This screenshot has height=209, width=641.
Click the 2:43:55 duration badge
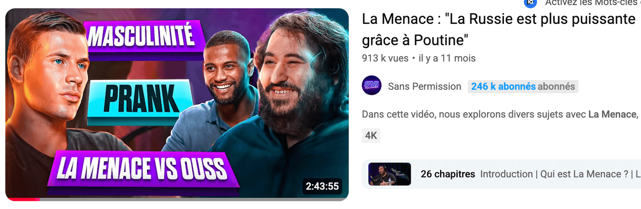pyautogui.click(x=322, y=186)
